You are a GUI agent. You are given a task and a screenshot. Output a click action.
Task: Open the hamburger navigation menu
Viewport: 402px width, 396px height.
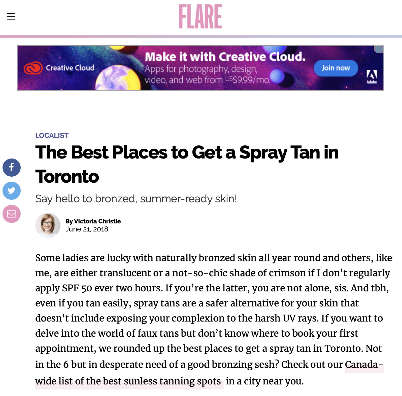(x=11, y=16)
